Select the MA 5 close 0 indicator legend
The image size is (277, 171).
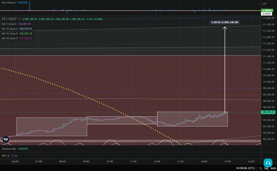(9, 24)
